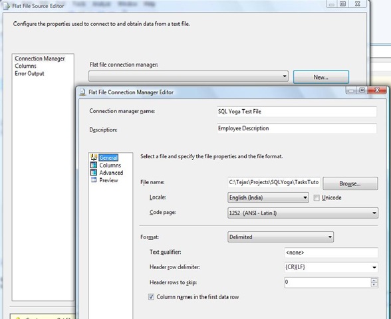
Task: Select Error Output in Flat File Source Editor
Action: click(29, 74)
